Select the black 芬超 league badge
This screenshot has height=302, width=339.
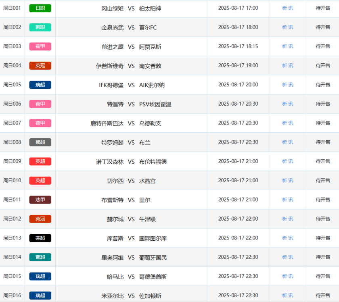tap(40, 238)
